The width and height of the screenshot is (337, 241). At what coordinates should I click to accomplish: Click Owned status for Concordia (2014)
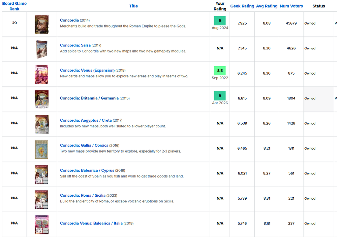(x=310, y=24)
